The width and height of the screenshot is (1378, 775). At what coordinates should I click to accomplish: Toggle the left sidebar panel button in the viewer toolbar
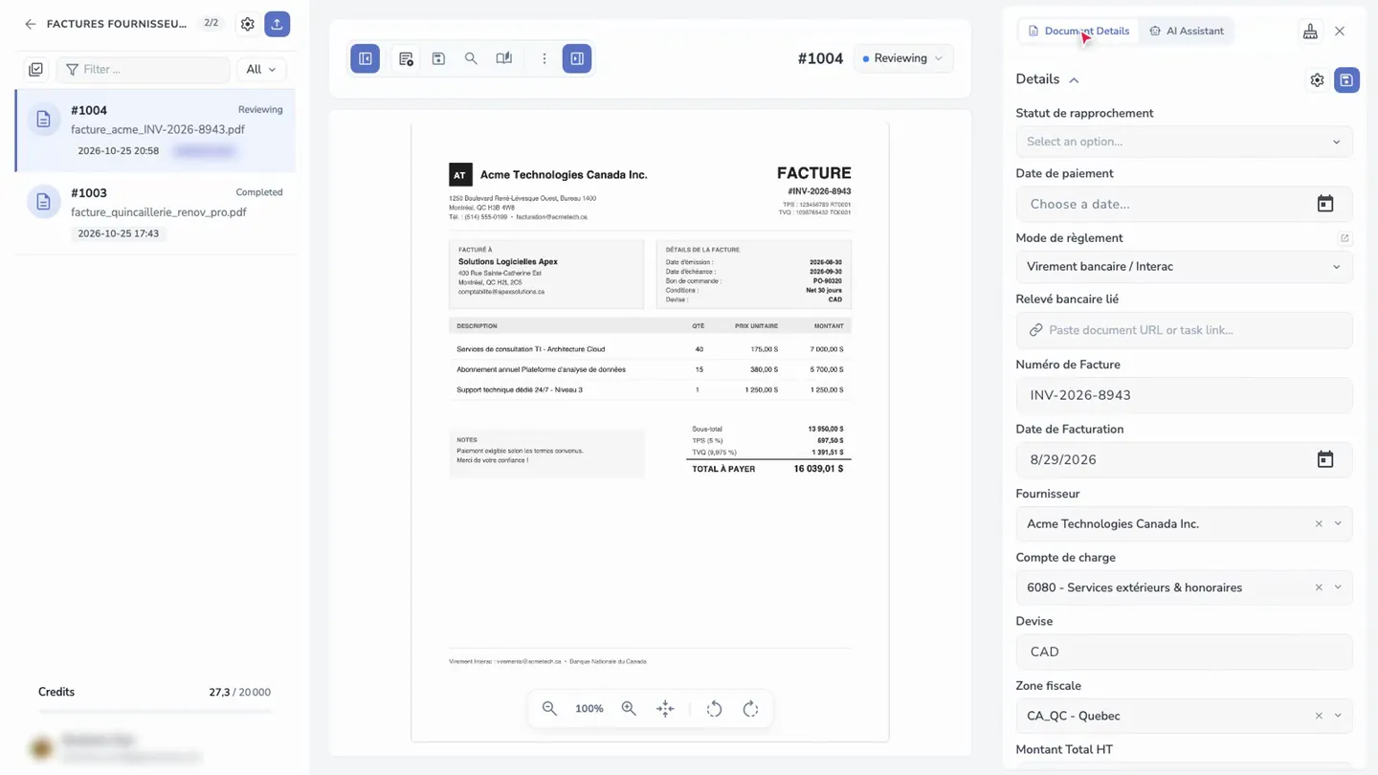click(366, 58)
